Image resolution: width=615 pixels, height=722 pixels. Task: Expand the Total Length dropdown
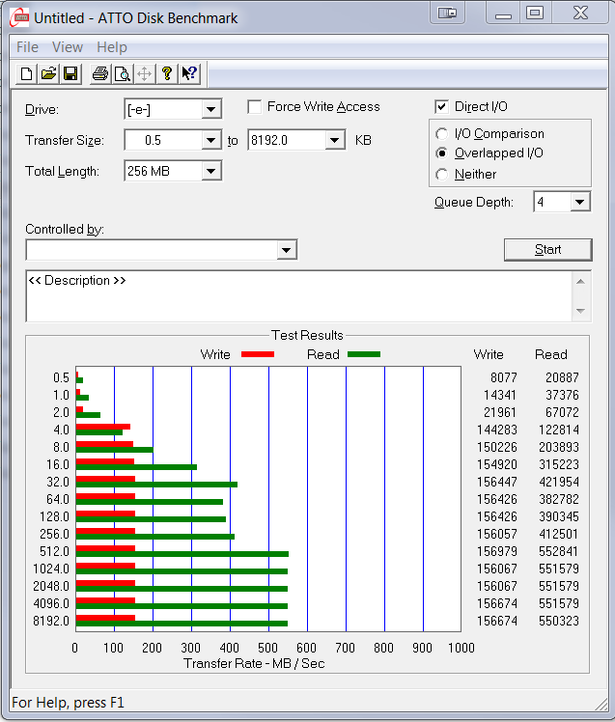(x=211, y=171)
